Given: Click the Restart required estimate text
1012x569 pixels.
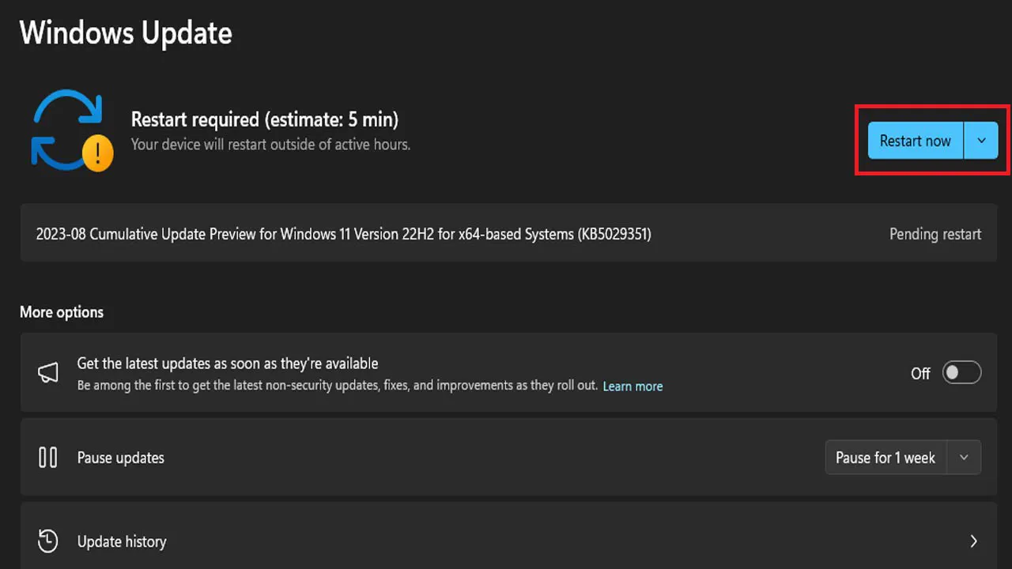Looking at the screenshot, I should coord(264,119).
